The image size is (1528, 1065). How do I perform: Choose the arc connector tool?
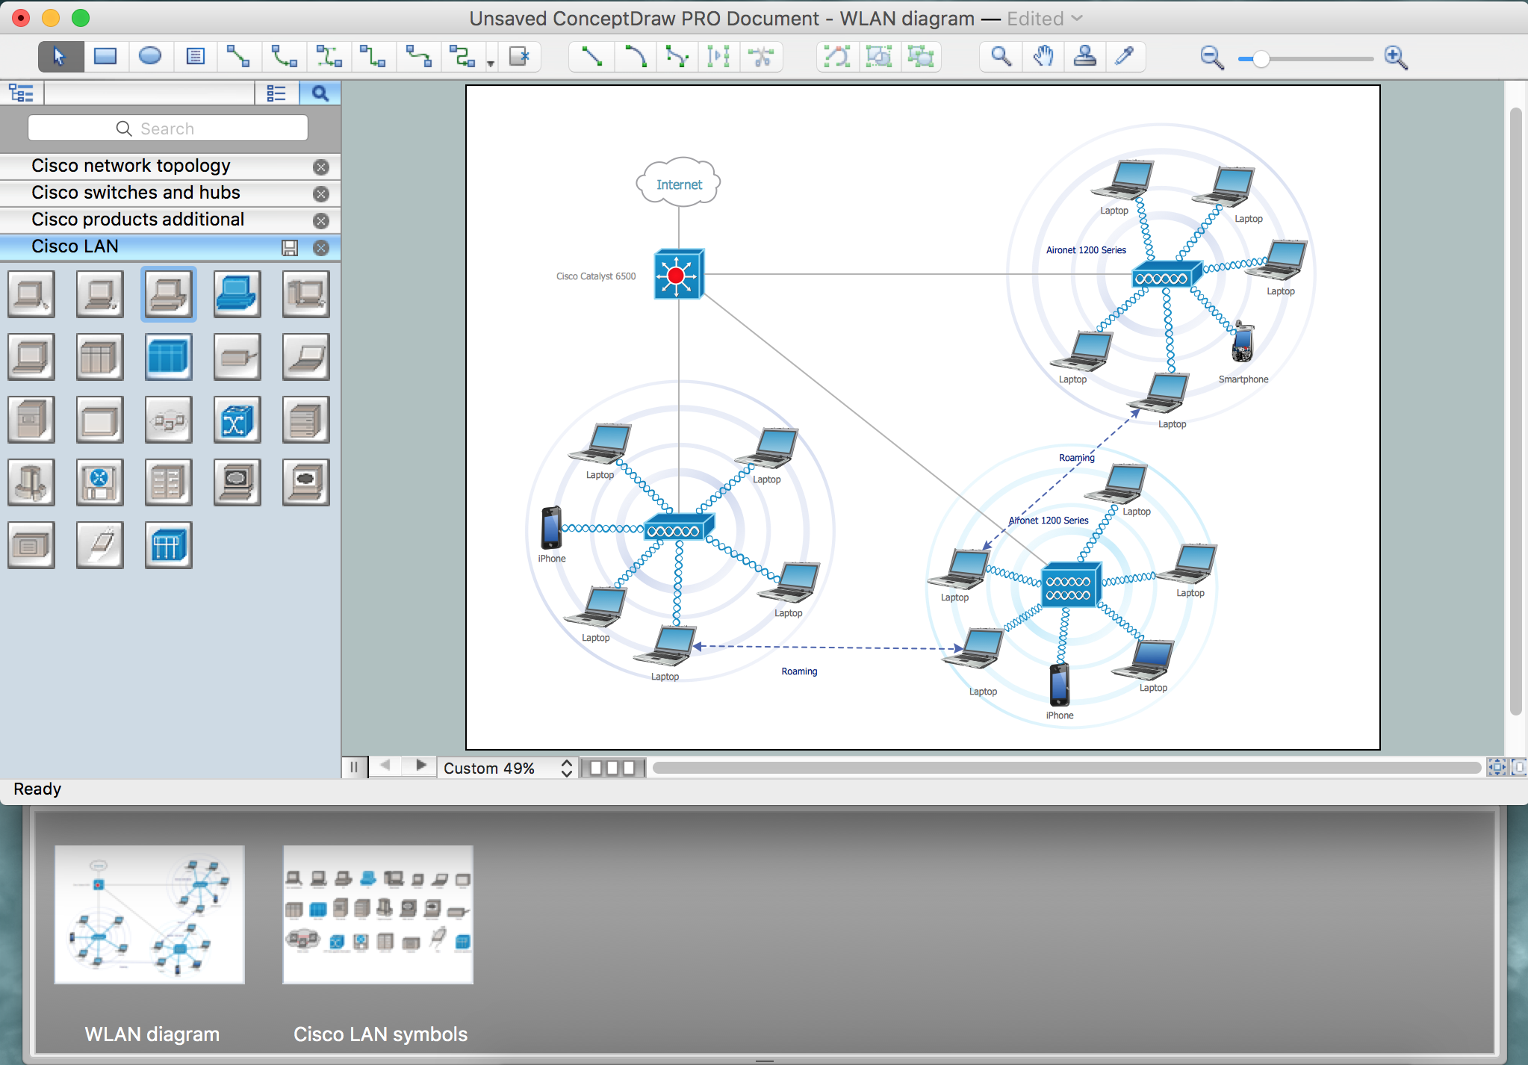pyautogui.click(x=284, y=57)
